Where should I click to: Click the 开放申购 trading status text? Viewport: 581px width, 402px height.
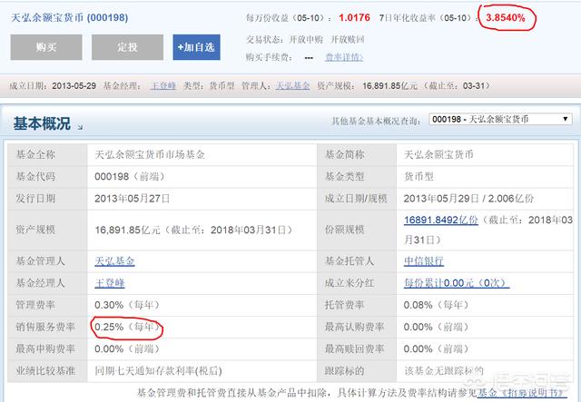coord(306,39)
